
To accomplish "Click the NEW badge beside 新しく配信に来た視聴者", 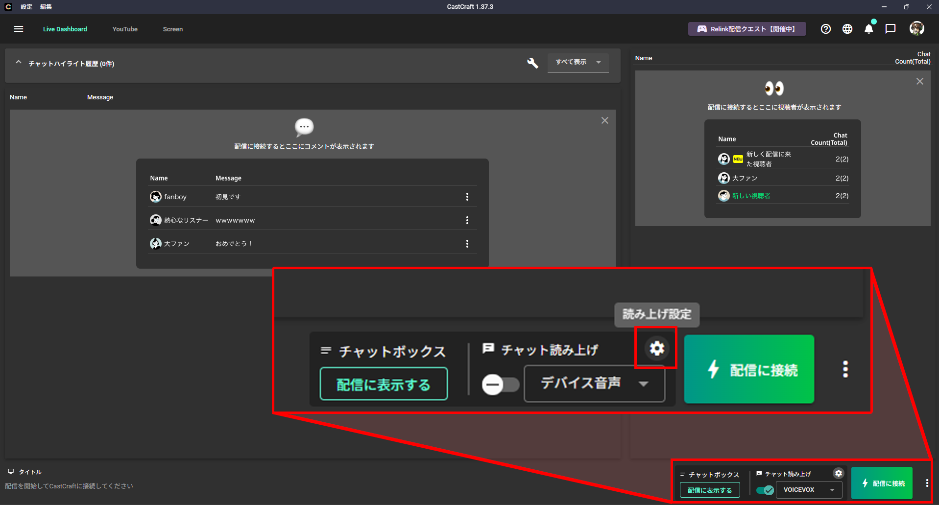I will pos(738,159).
